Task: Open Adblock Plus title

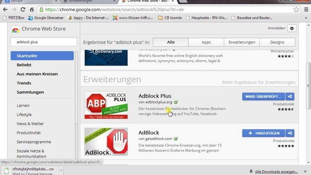Action: (x=155, y=96)
